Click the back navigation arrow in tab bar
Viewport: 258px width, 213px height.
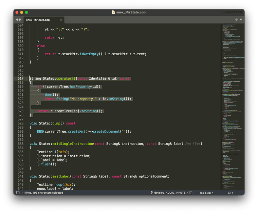pos(17,20)
